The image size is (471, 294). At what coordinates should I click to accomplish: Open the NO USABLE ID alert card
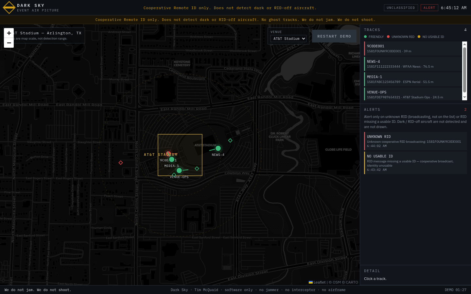415,163
